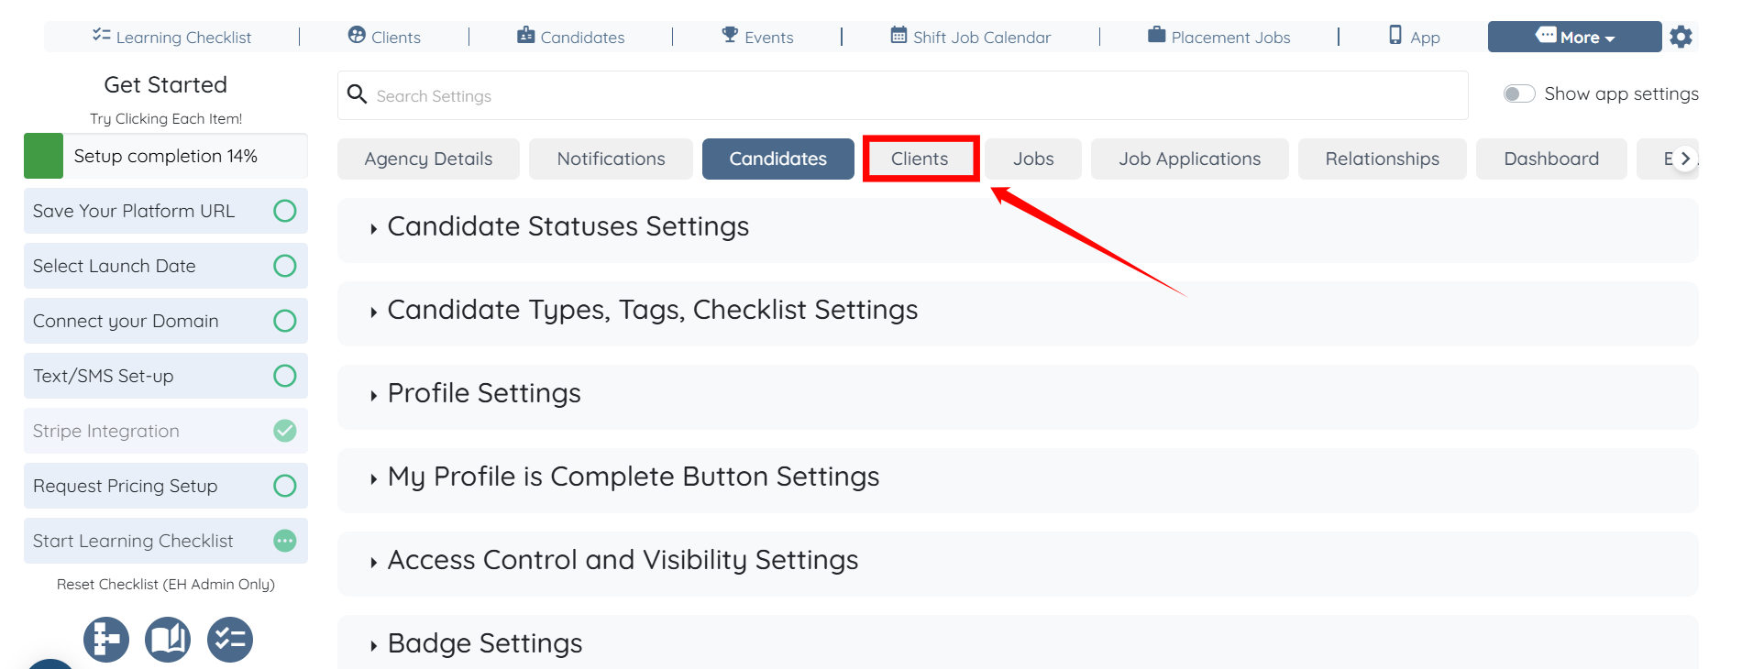Screen dimensions: 1742x669
Task: Check the Connect your Domain circle
Action: click(285, 321)
